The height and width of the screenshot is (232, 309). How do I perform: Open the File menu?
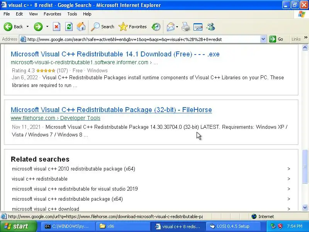(x=7, y=14)
